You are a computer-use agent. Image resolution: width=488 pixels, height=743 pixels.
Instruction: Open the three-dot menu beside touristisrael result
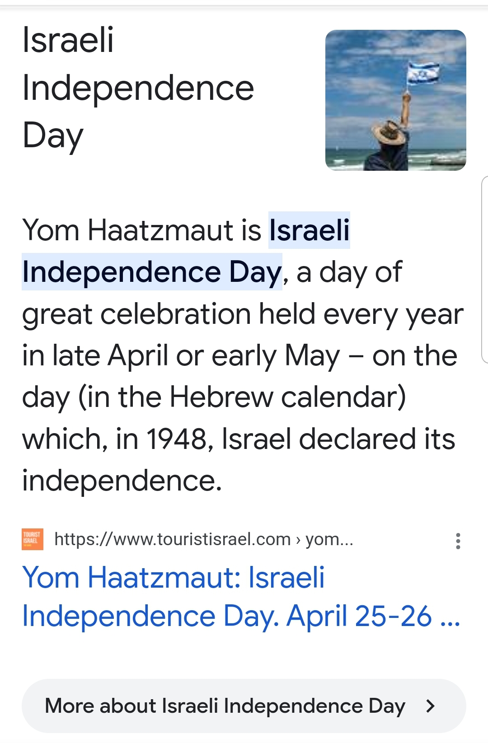pos(458,541)
